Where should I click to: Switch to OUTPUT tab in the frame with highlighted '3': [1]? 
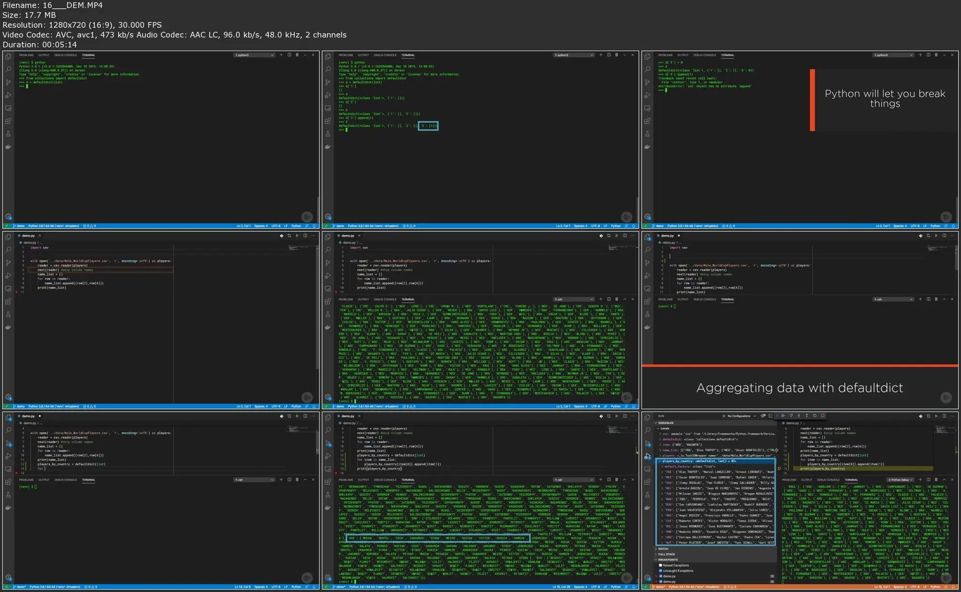click(363, 55)
